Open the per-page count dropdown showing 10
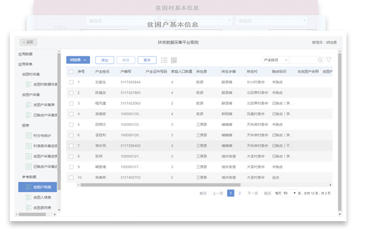Viewport: 365px width, 231px height. 289,193
